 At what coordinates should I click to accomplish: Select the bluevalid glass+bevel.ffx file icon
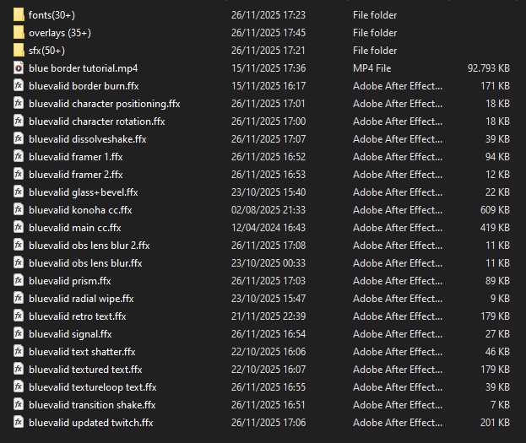[x=19, y=192]
